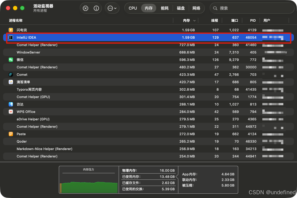Switch to the 网络 tab
This screenshot has width=297, height=198.
coord(196,8)
